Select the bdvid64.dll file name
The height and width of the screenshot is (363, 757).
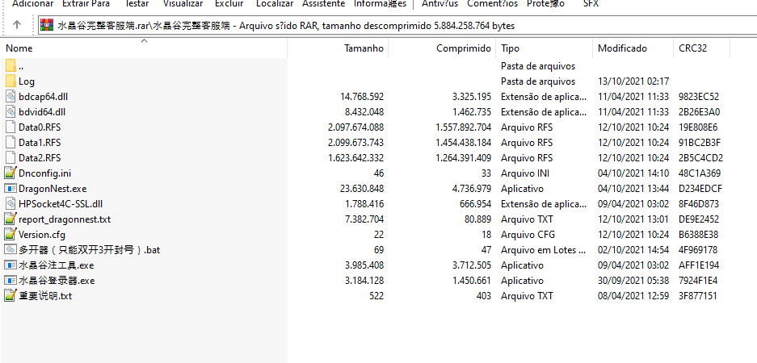click(x=42, y=112)
